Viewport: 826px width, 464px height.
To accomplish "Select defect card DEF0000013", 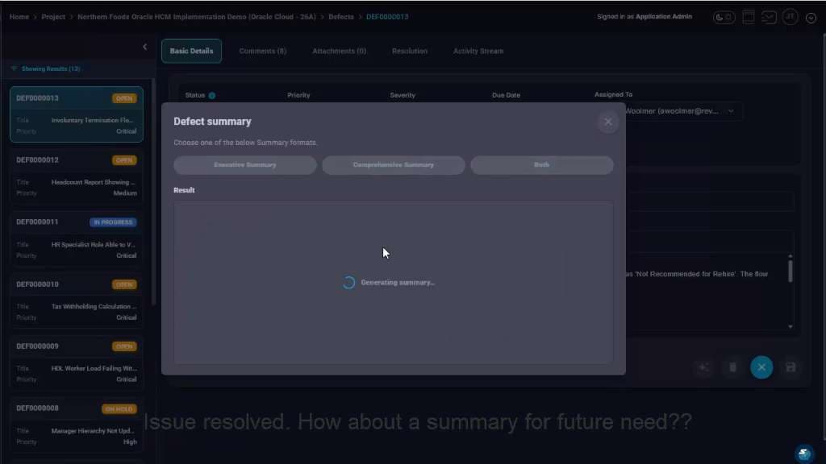I will pyautogui.click(x=77, y=114).
